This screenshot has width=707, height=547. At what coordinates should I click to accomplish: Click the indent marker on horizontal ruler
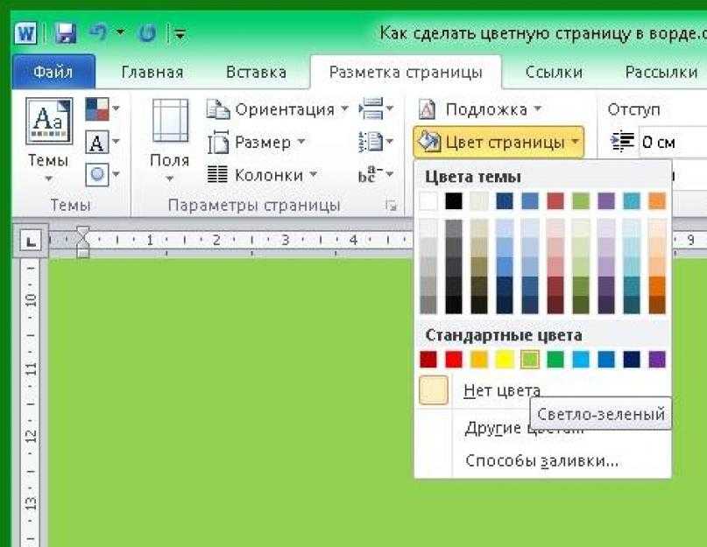[82, 242]
